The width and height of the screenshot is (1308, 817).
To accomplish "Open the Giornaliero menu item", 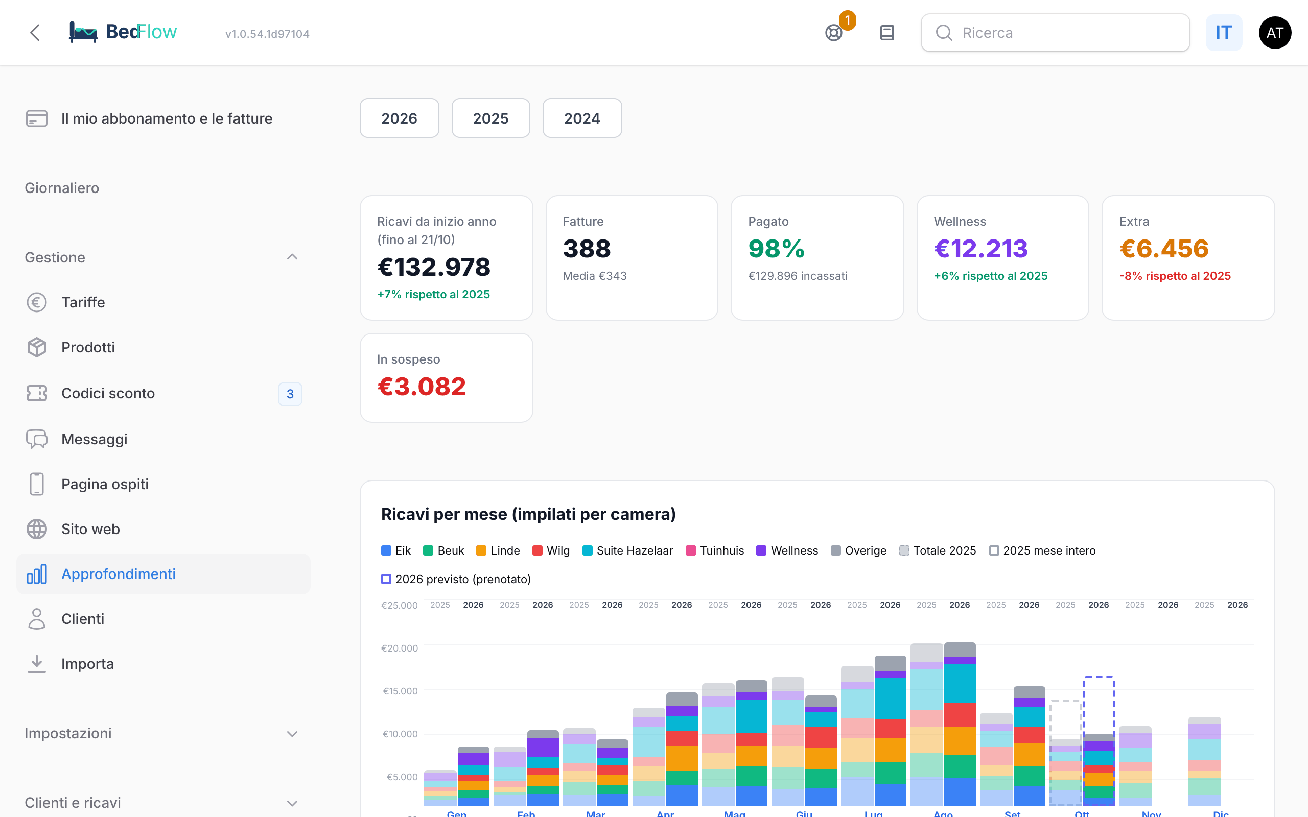I will coord(62,188).
